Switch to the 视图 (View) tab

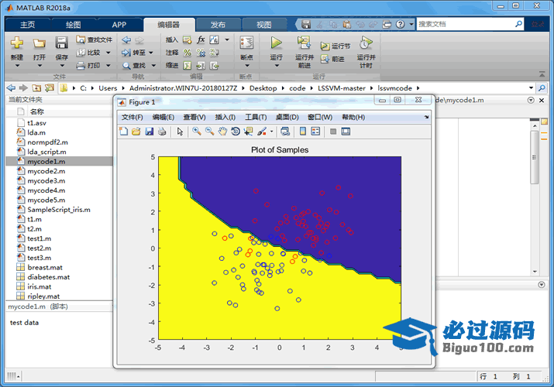[x=264, y=25]
